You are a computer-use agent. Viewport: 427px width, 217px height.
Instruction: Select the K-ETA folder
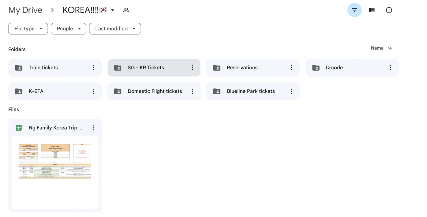pos(55,91)
